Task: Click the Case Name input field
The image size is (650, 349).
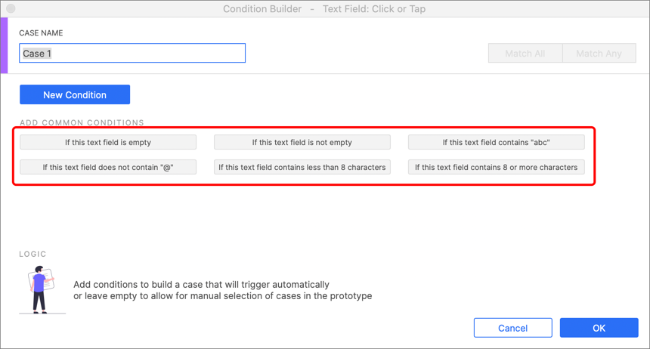Action: point(132,53)
